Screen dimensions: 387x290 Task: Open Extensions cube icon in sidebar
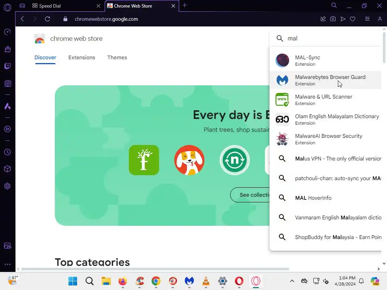(8, 169)
